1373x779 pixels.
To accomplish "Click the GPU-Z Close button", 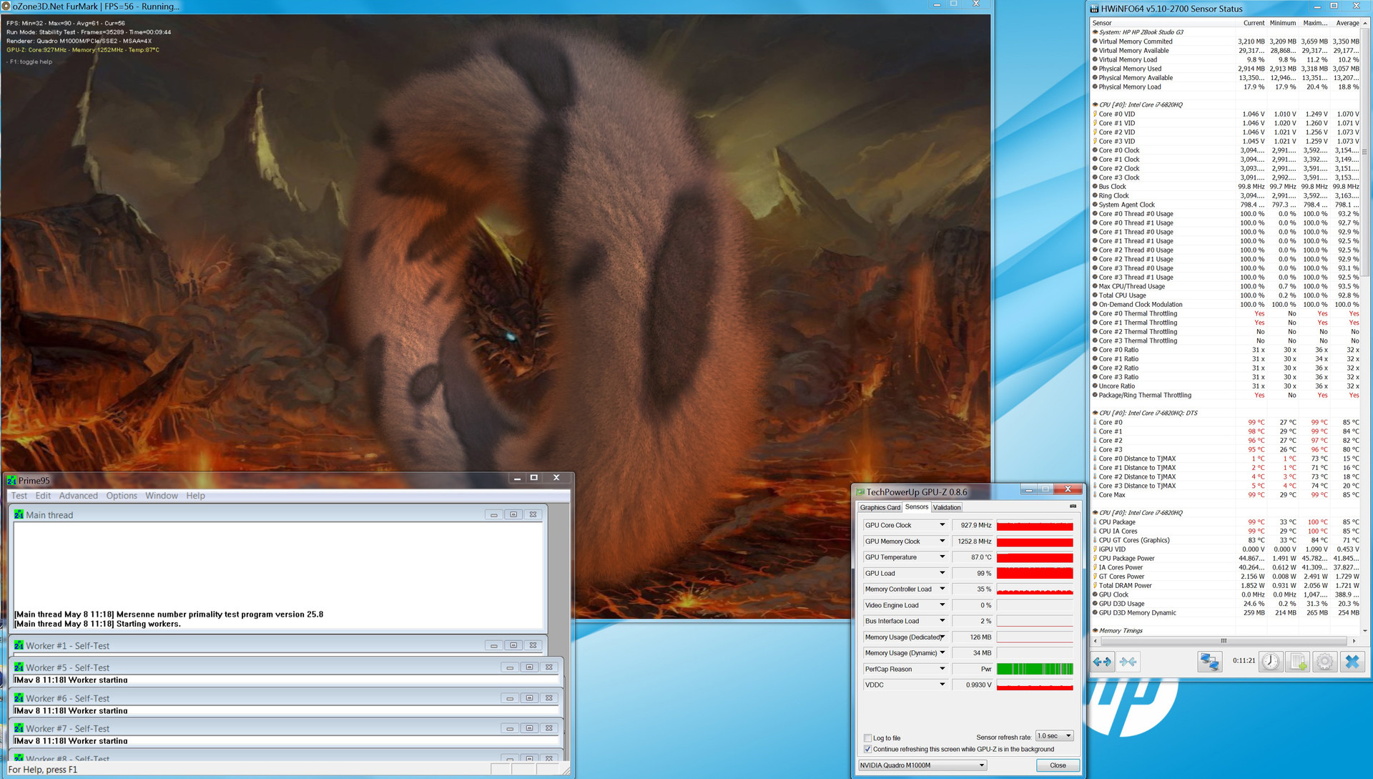I will pos(1058,765).
